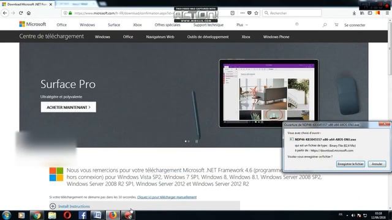Open Support technique
The width and height of the screenshot is (392, 220).
[x=208, y=25]
